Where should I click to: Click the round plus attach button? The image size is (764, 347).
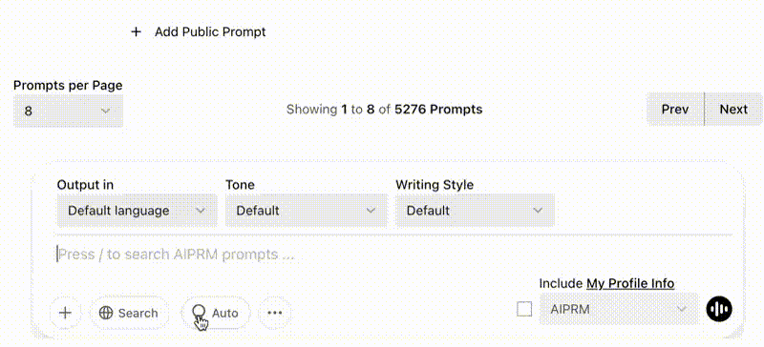click(65, 313)
